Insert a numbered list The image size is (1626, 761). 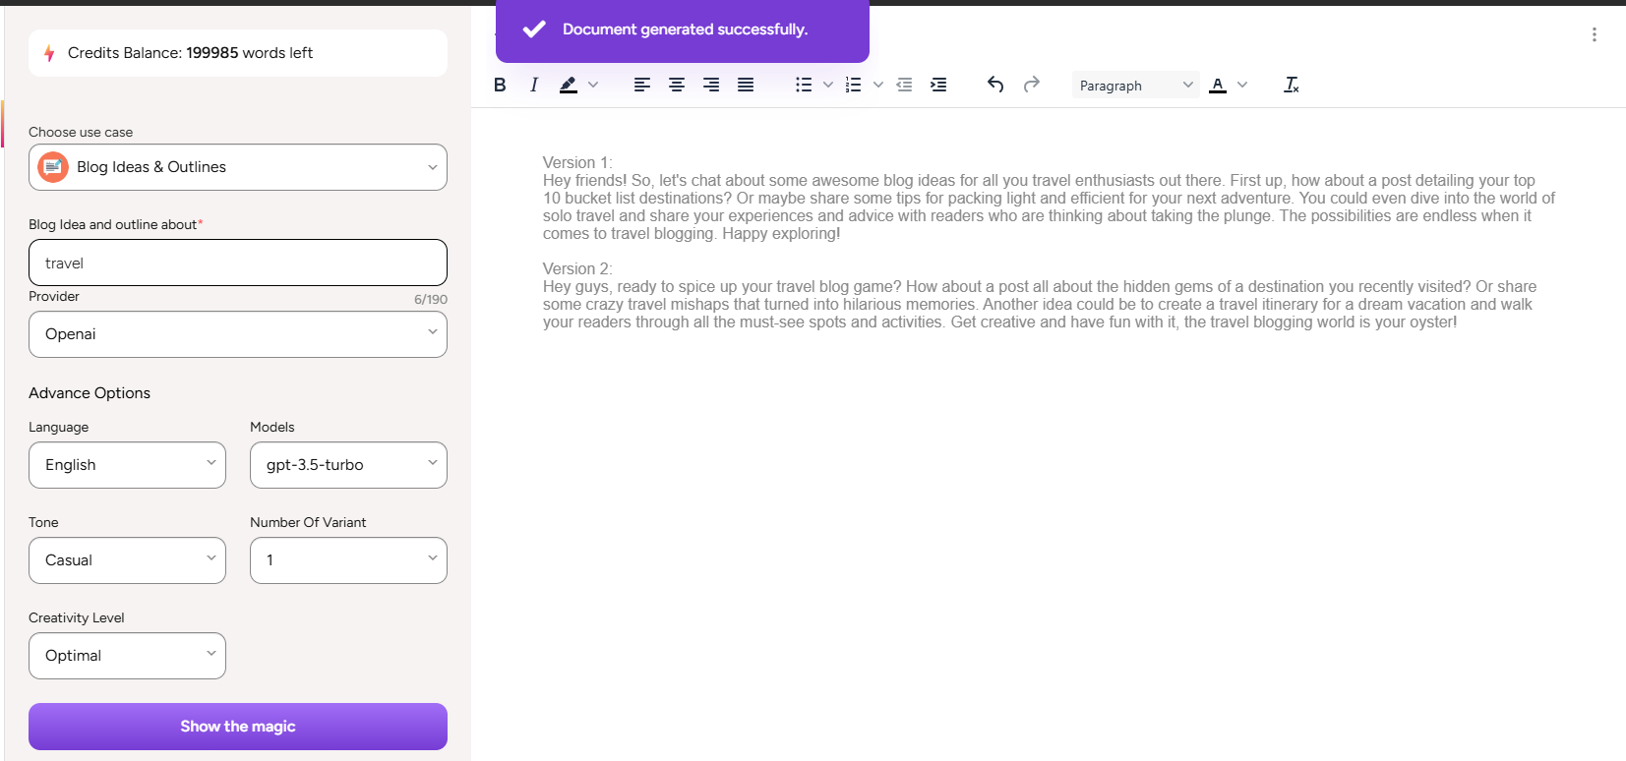pyautogui.click(x=854, y=86)
